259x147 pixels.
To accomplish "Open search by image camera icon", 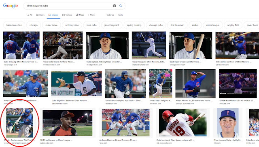I will pyautogui.click(x=114, y=6).
